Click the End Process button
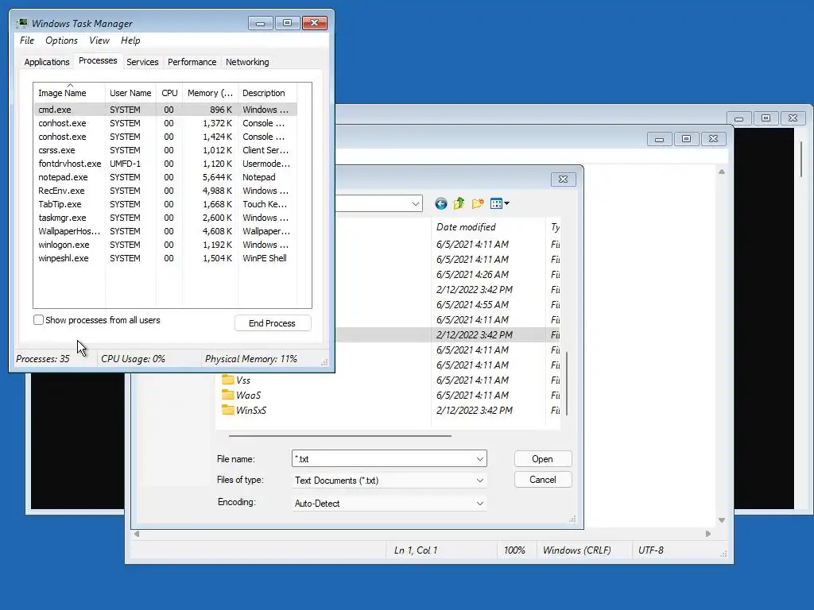 pos(273,323)
